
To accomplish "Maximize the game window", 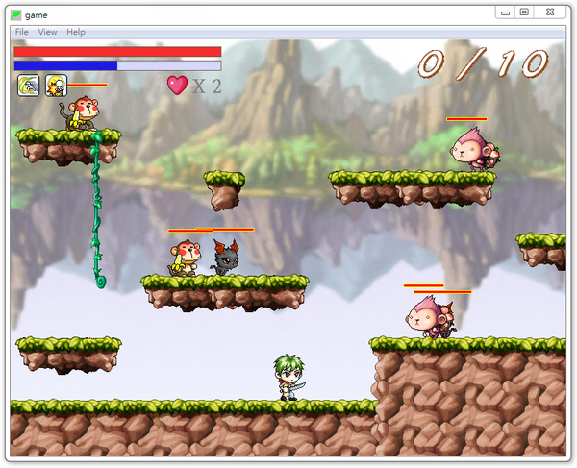I will coord(524,12).
